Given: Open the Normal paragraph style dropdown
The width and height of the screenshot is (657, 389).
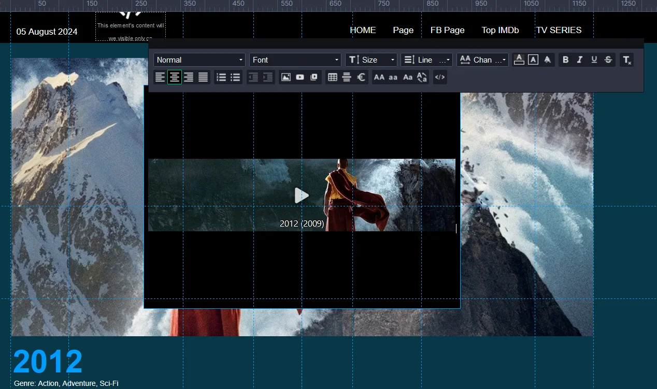Looking at the screenshot, I should [199, 60].
